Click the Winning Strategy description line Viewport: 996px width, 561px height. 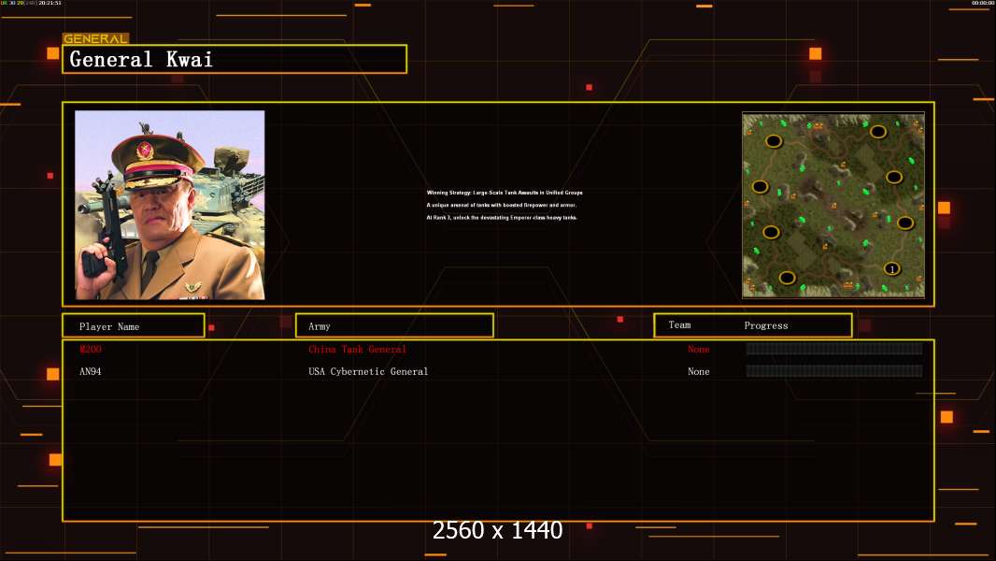(505, 193)
